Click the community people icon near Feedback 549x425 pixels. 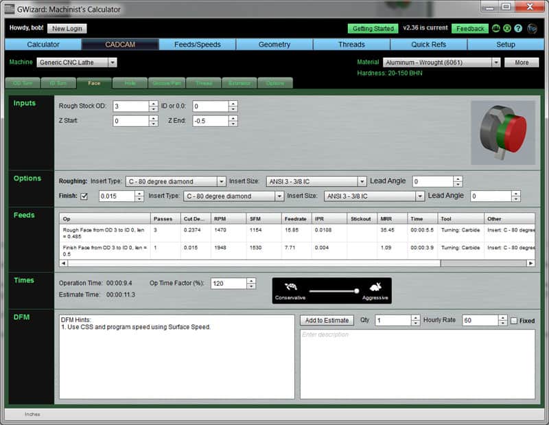click(x=496, y=28)
